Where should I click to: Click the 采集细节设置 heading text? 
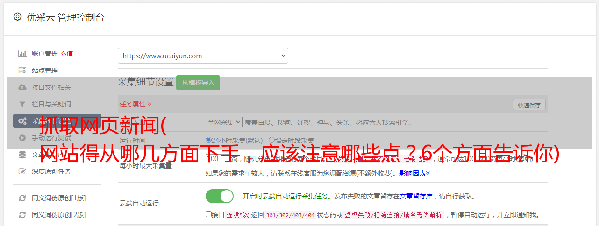pos(145,82)
